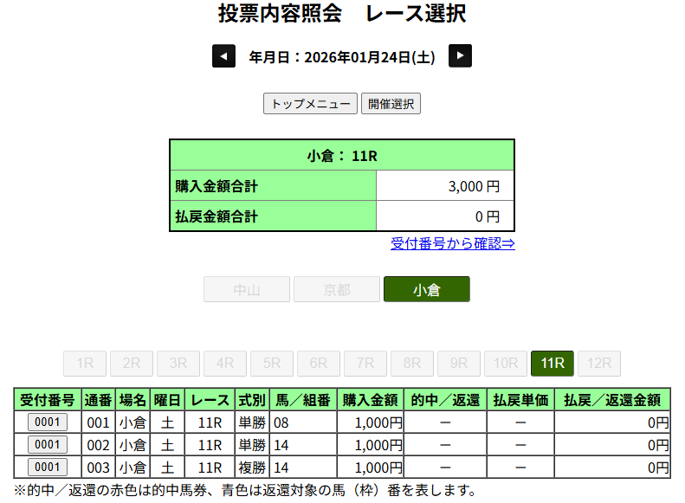Open receipt 0001 for 複勝 horse 14
685x503 pixels.
pos(48,468)
